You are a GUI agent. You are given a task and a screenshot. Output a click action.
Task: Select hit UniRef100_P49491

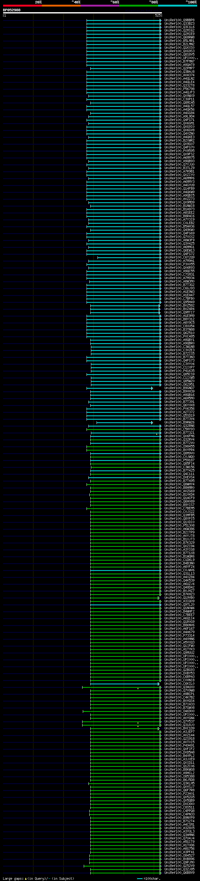[x=179, y=746]
